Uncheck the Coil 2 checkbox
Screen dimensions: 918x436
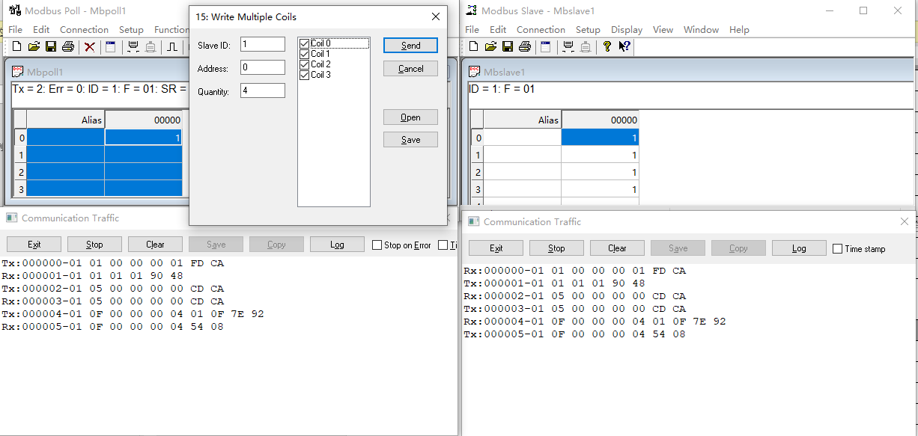tap(304, 64)
